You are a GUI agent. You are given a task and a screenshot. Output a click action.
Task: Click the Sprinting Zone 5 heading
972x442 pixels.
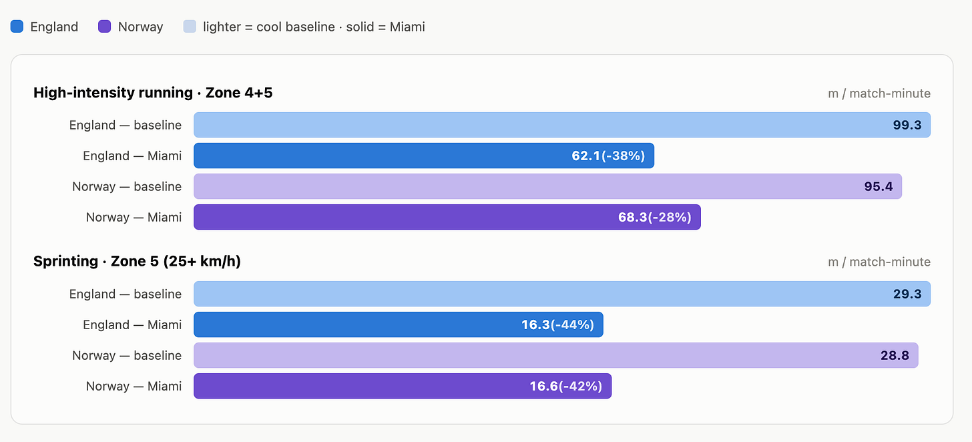pyautogui.click(x=137, y=261)
